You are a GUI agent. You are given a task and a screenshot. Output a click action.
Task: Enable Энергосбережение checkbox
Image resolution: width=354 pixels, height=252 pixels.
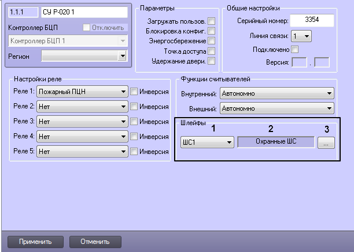point(211,40)
